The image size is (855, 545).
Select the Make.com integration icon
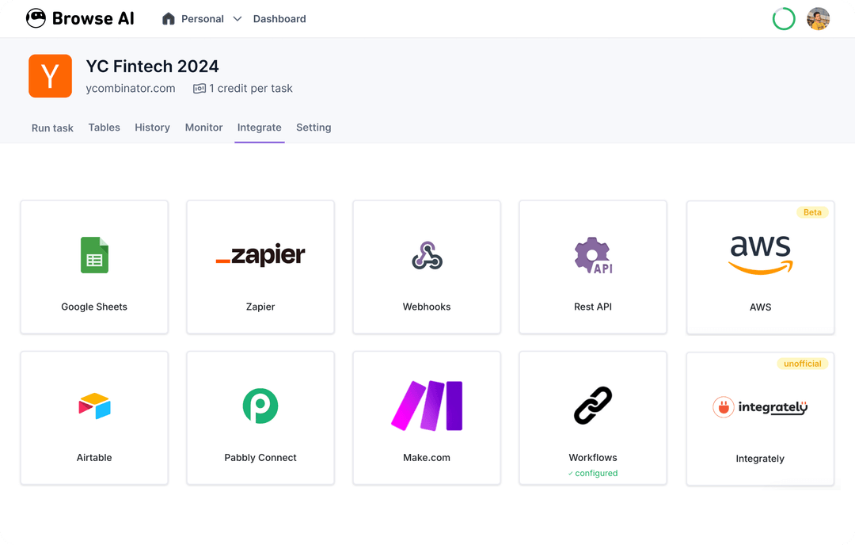426,406
